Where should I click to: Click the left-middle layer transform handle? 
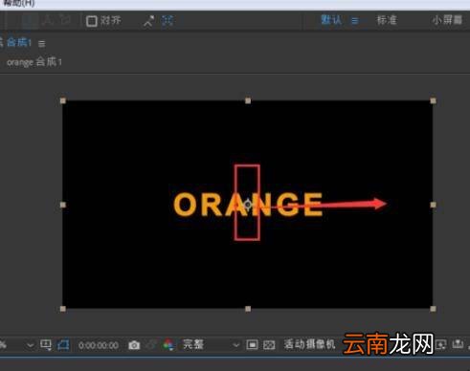[x=63, y=205]
